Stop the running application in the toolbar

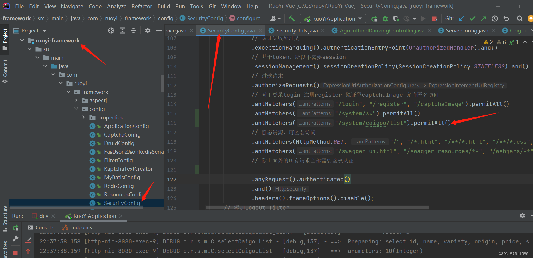(x=434, y=19)
